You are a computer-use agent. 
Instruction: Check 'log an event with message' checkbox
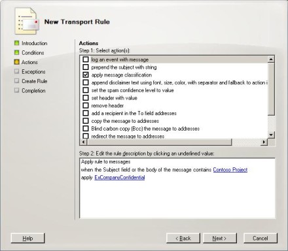pyautogui.click(x=86, y=59)
